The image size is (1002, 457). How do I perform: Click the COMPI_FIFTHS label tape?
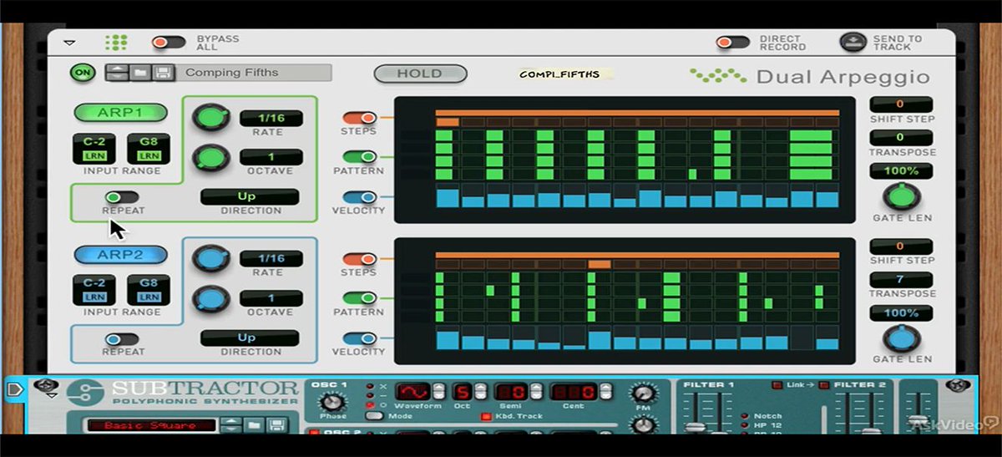[564, 74]
